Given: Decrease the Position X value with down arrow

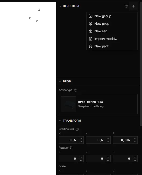Looking at the screenshot, I should point(81,142).
